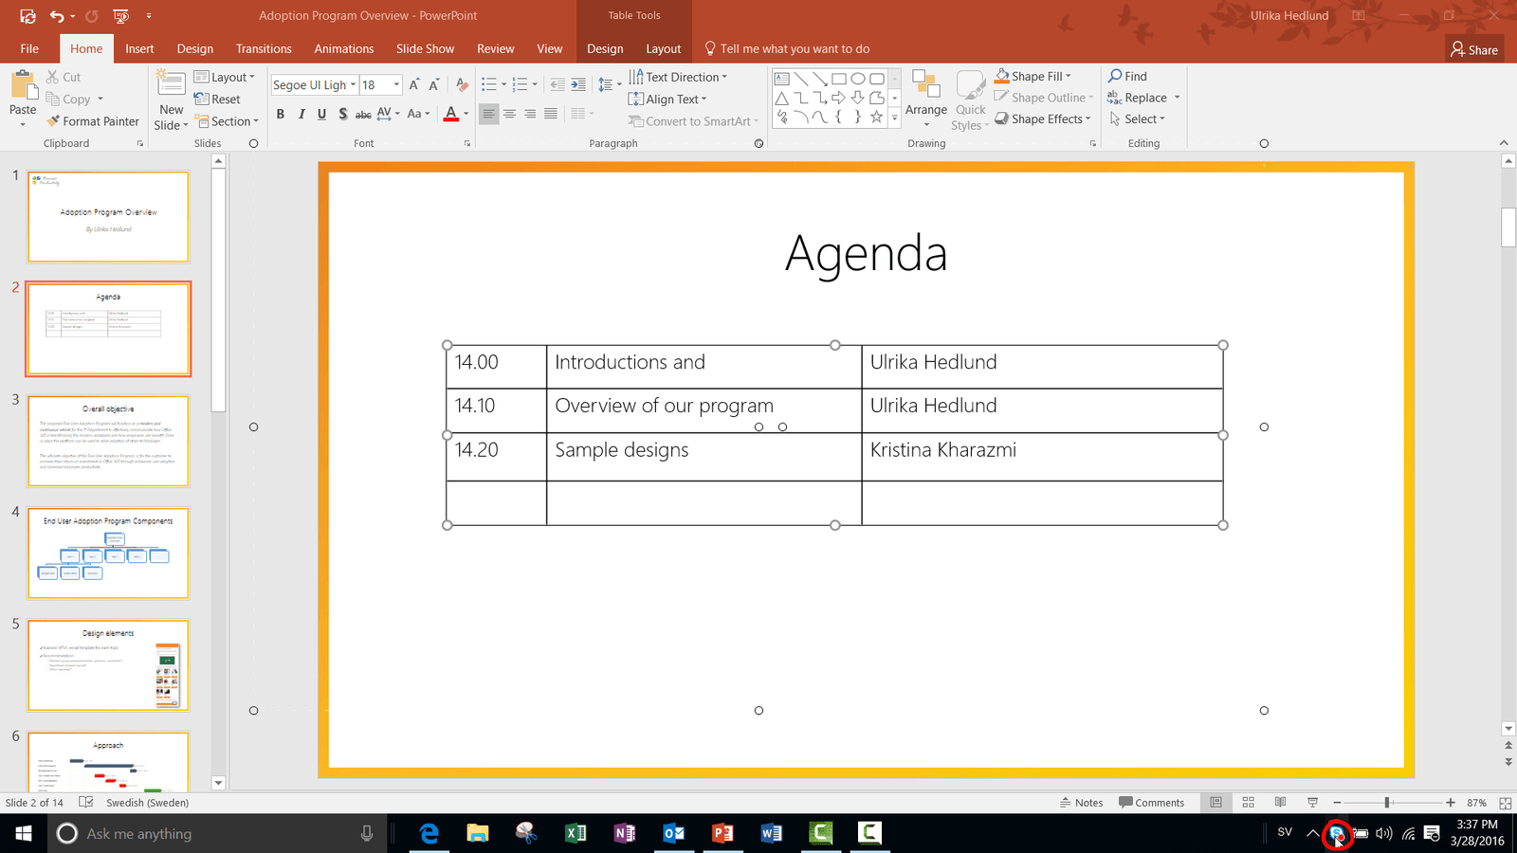Open the Notes pane button
This screenshot has height=853, width=1517.
1081,803
